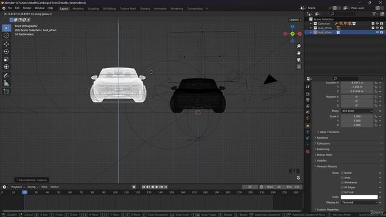Expand the Visibility panel
The width and height of the screenshot is (386, 217).
coord(321,161)
